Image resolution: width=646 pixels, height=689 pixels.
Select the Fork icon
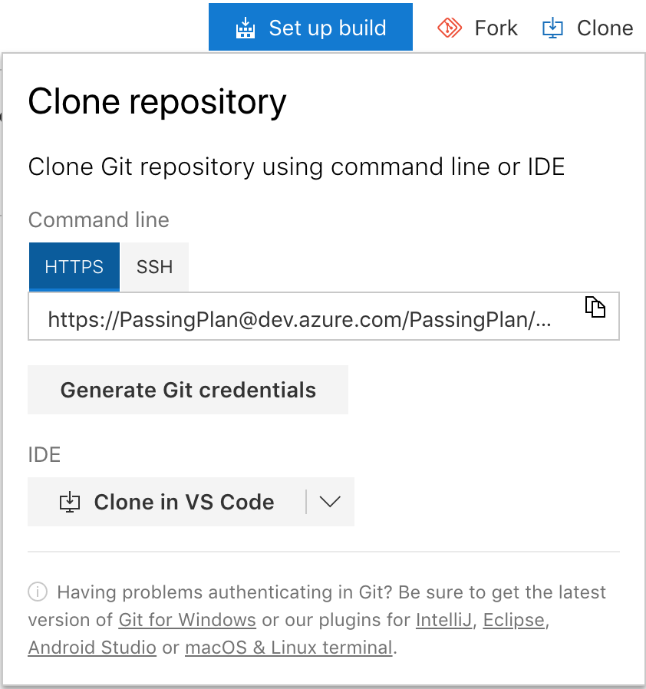(451, 27)
